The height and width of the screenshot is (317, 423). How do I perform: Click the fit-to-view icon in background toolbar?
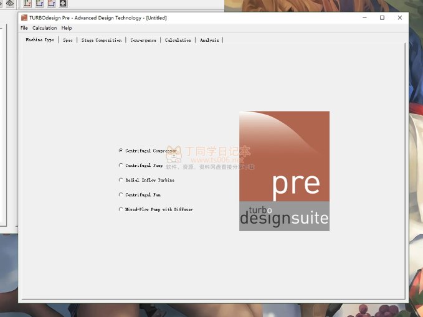pyautogui.click(x=63, y=3)
